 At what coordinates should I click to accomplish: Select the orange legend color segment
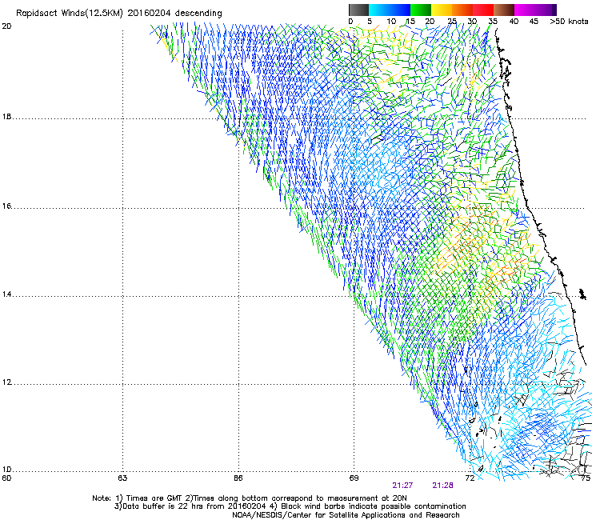click(462, 10)
